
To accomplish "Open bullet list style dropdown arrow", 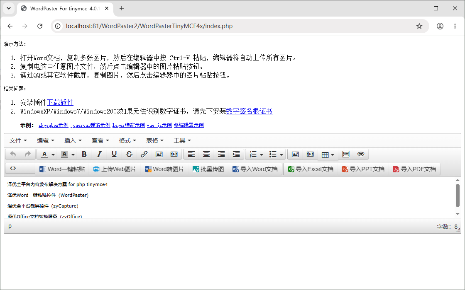I will pos(281,155).
